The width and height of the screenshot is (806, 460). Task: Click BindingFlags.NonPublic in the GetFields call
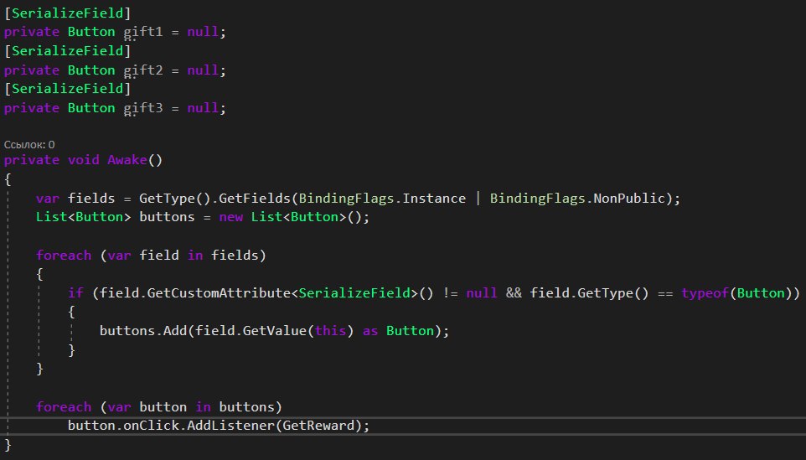point(577,199)
